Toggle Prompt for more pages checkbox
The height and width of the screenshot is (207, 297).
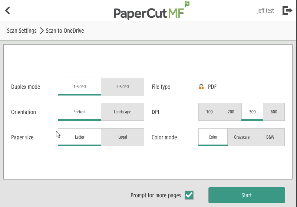pos(189,195)
